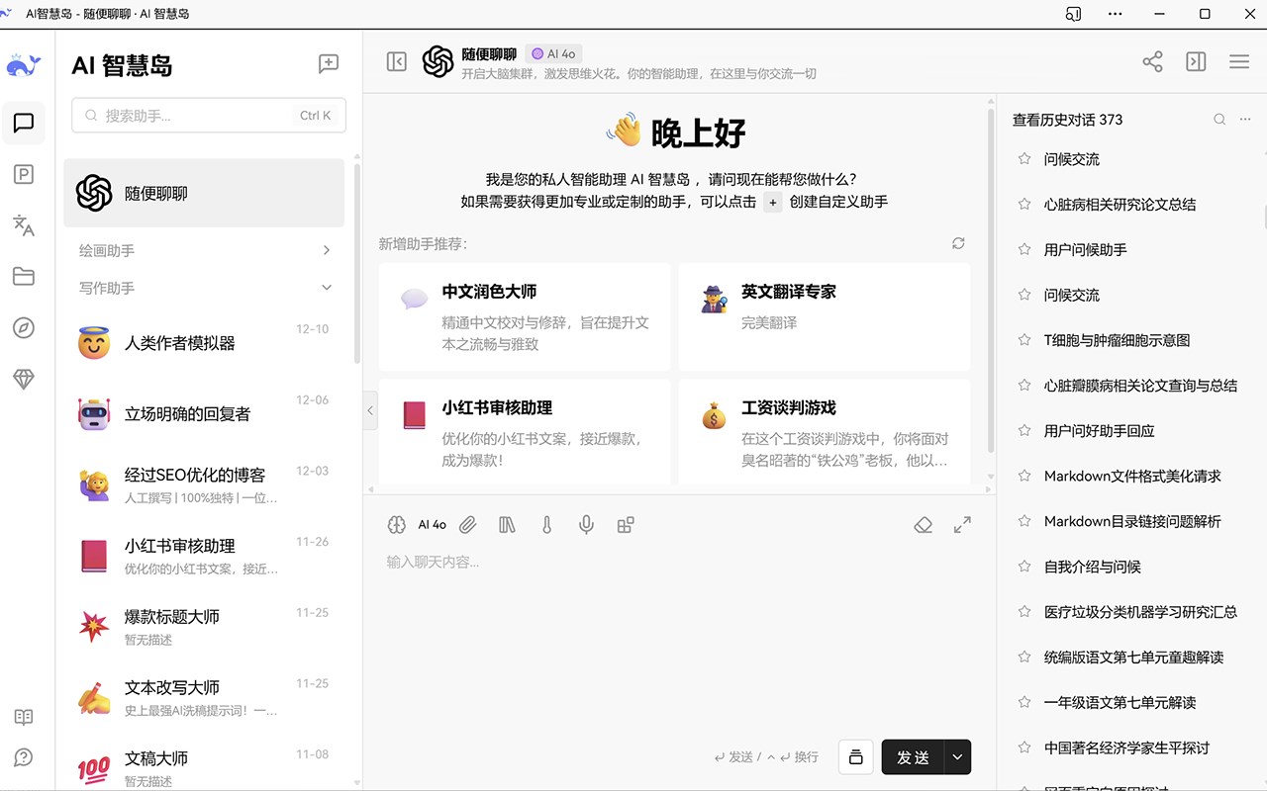Click the AI 4o model badge in header
Screen dimensions: 1267x791
(554, 54)
